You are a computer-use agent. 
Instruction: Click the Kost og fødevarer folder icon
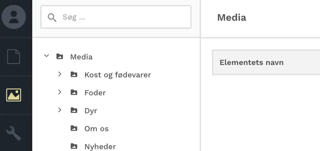click(x=74, y=75)
